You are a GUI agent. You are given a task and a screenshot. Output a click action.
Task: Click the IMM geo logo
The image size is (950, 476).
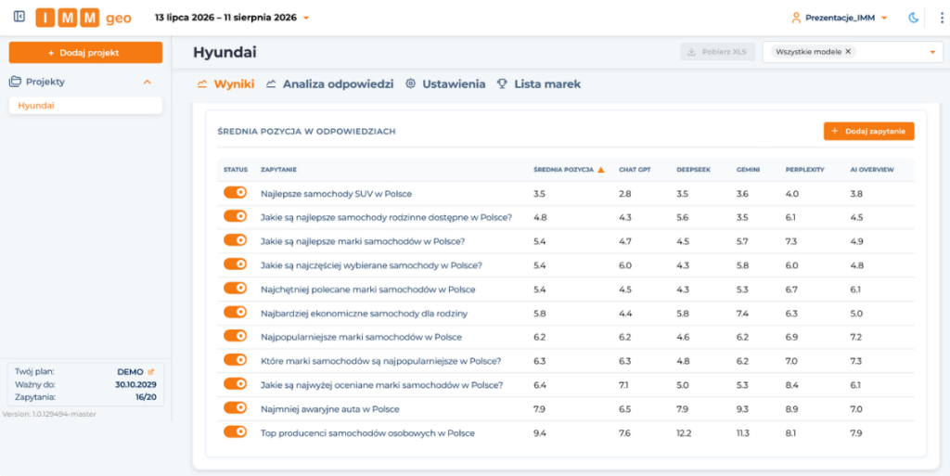(83, 18)
